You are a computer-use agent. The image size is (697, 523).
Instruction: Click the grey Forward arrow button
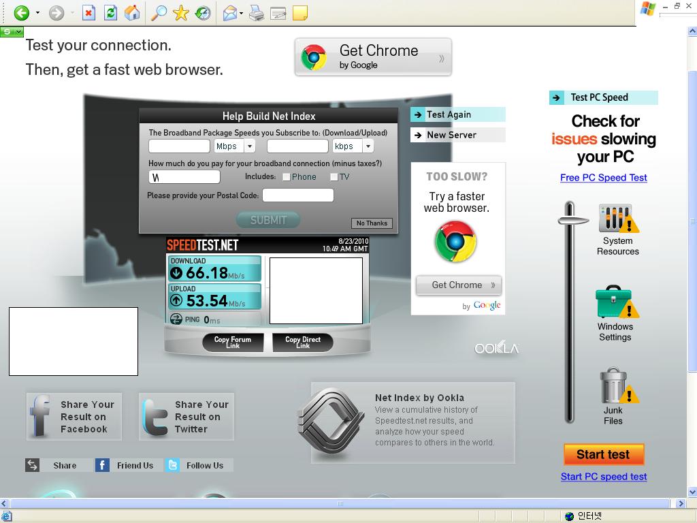pyautogui.click(x=56, y=13)
